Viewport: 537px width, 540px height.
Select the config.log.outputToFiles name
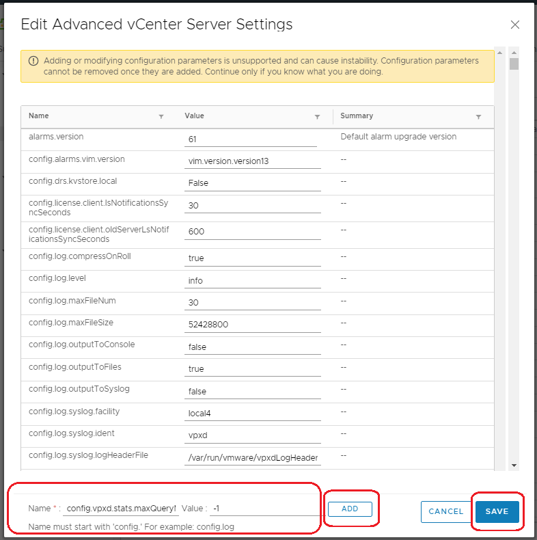click(x=75, y=367)
